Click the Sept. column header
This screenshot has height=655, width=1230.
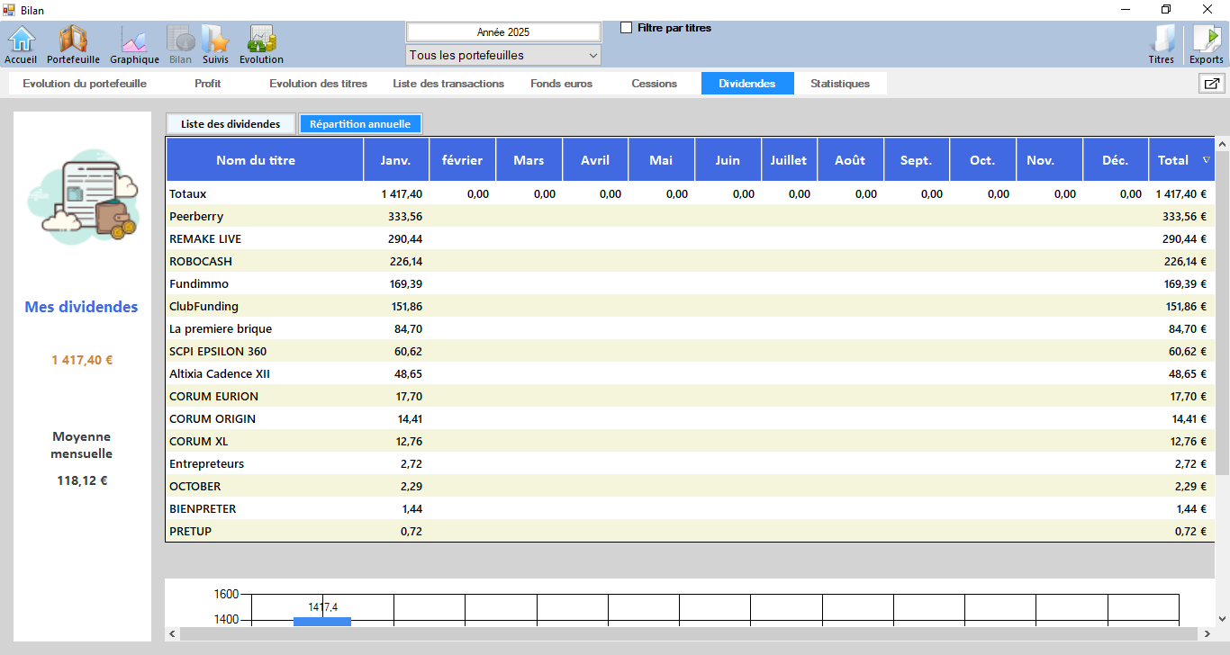(x=917, y=160)
